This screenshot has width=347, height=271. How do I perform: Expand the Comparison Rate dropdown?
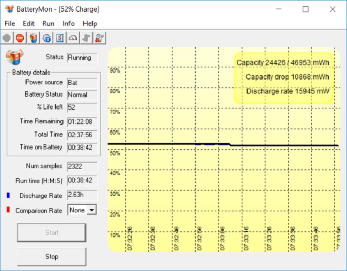coord(92,210)
